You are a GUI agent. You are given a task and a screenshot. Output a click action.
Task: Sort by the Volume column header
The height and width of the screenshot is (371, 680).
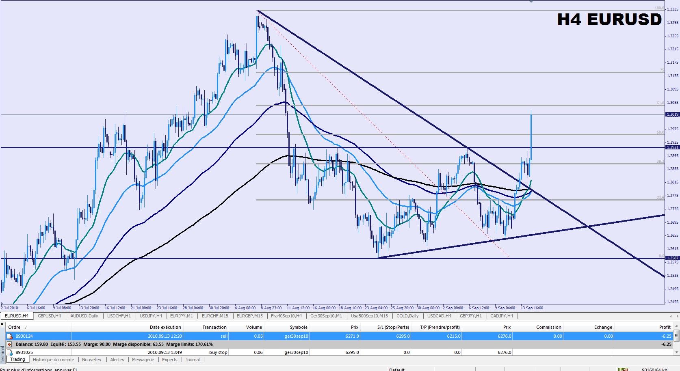pyautogui.click(x=246, y=327)
